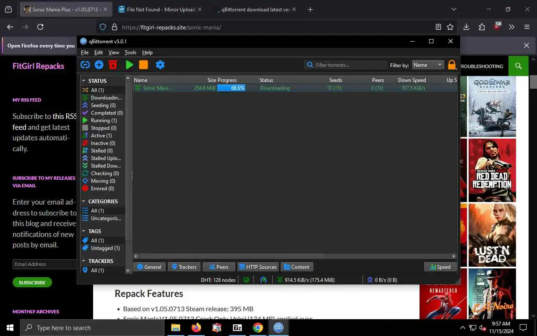Filter by Completed (0)
This screenshot has height=336, width=537.
[x=102, y=113]
